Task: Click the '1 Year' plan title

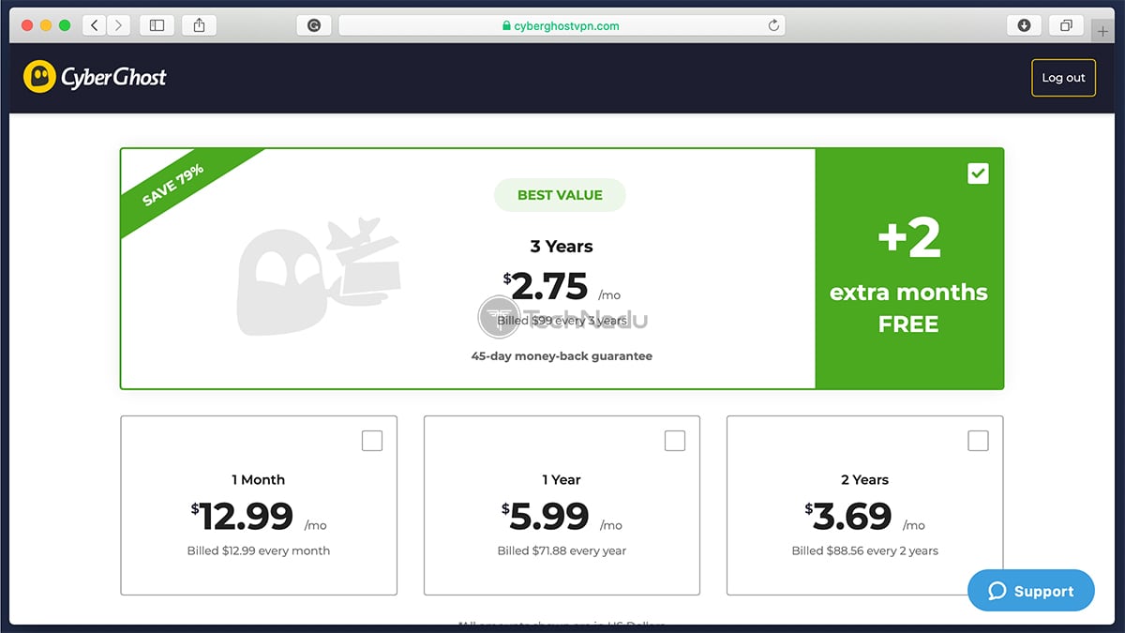Action: click(x=562, y=480)
